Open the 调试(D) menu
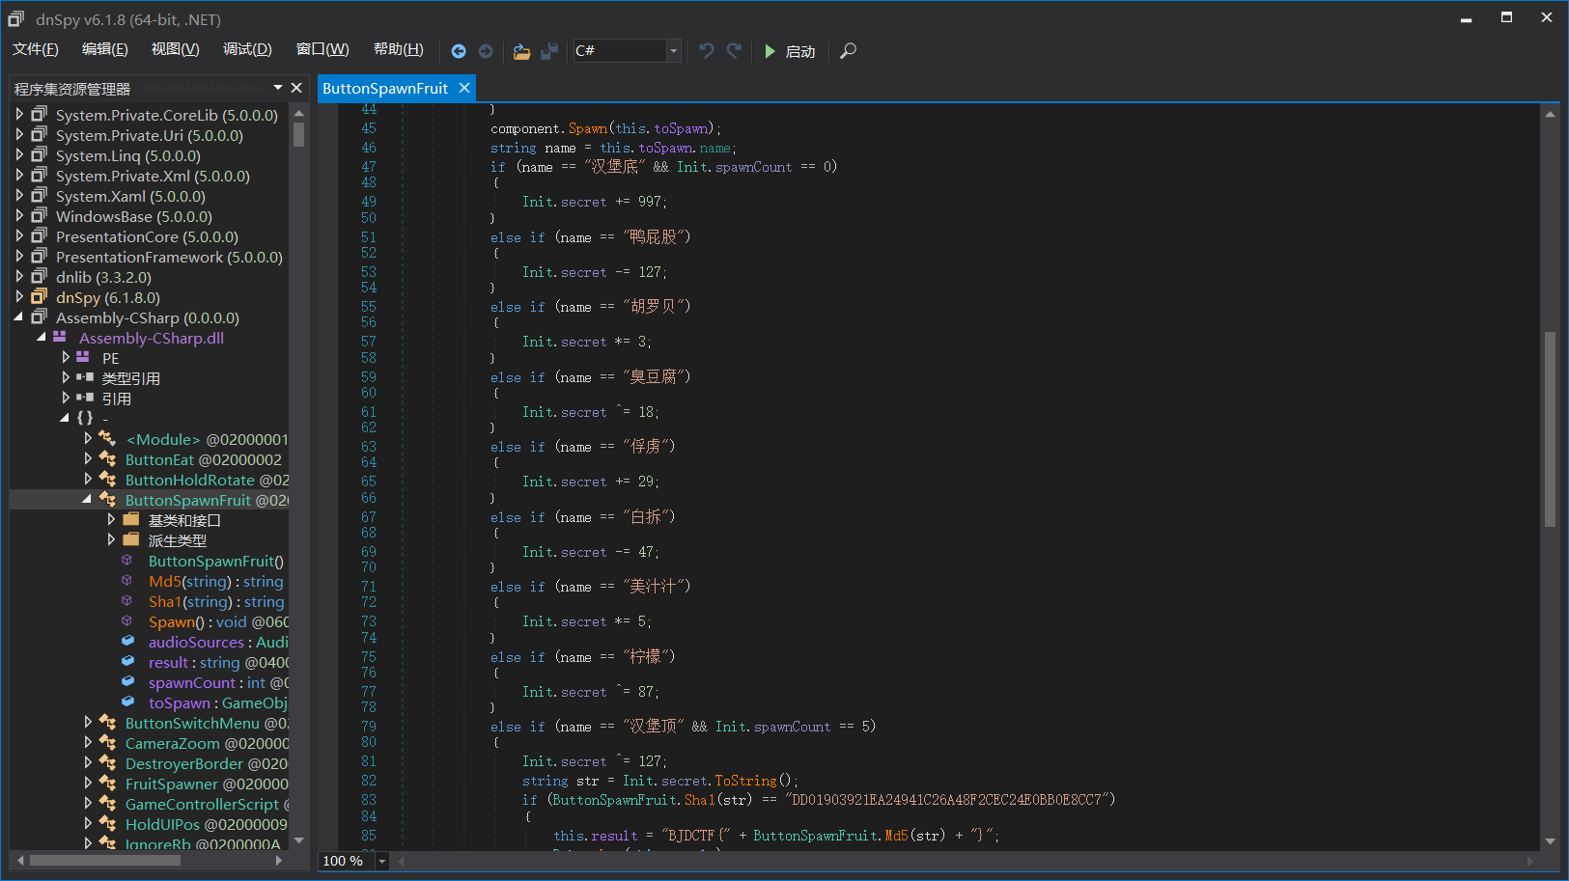The image size is (1569, 881). point(247,49)
